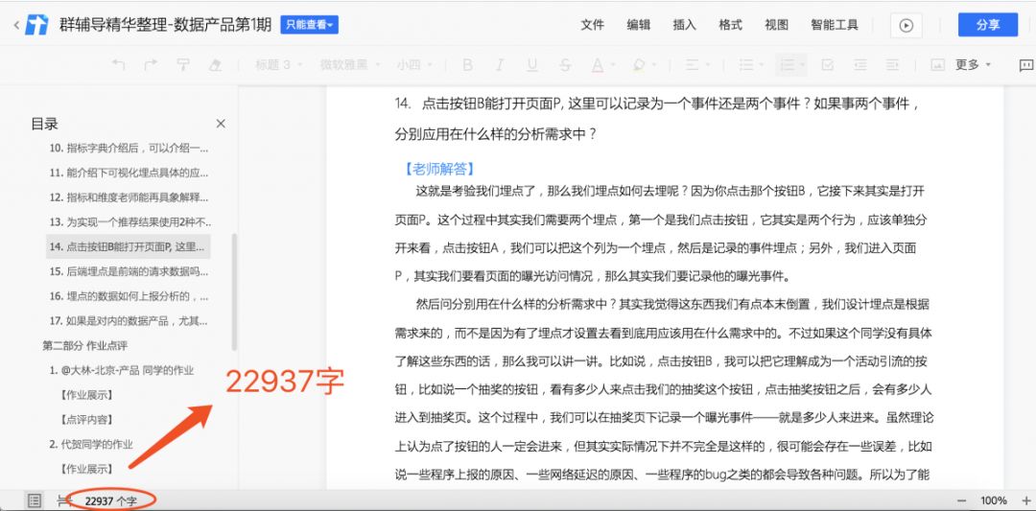
Task: Toggle outline panel from status bar icon
Action: (35, 501)
